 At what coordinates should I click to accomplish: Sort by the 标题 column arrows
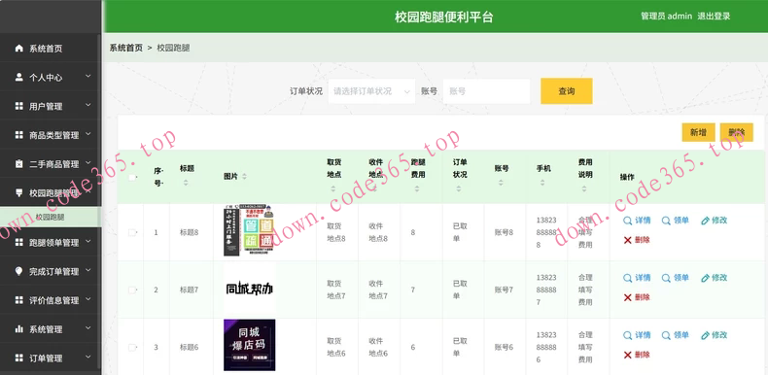[186, 183]
